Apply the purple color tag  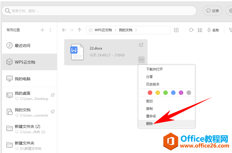point(181,93)
